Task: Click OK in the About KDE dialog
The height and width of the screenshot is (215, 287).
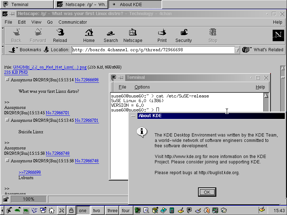Action: click(x=207, y=192)
